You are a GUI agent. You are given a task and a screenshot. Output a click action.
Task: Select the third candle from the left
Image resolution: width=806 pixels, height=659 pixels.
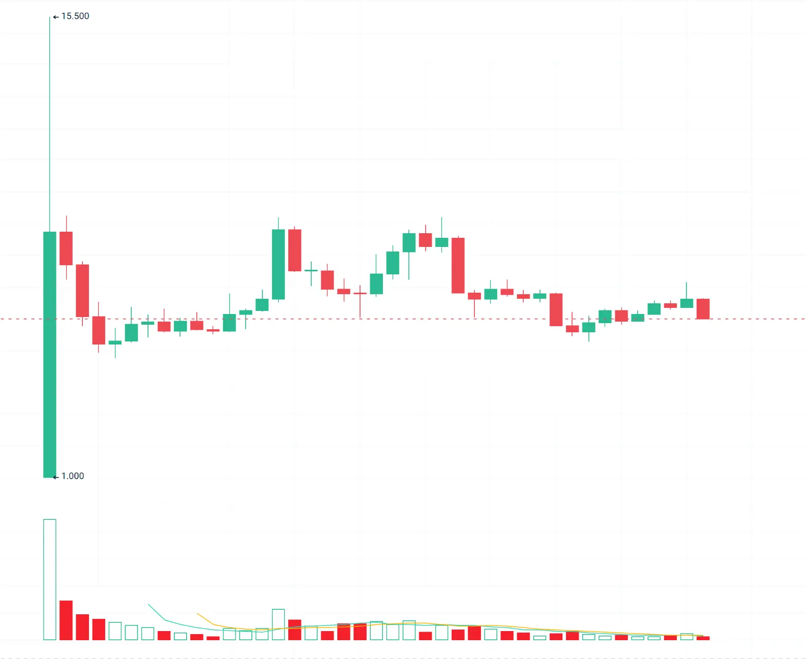click(82, 291)
